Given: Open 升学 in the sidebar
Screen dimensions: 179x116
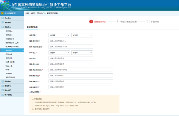Looking at the screenshot, I should (7, 70).
